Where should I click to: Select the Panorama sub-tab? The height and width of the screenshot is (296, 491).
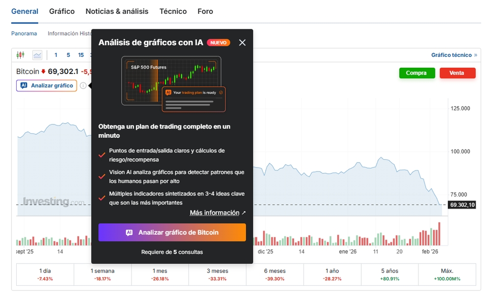24,33
